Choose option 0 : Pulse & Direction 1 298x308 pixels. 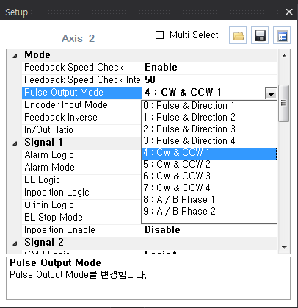(x=209, y=106)
